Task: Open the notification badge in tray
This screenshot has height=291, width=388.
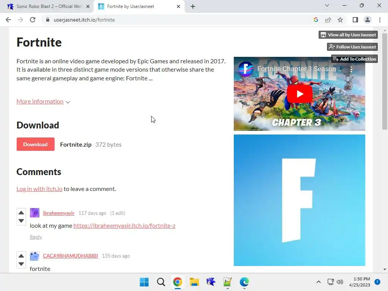Action: point(377,282)
